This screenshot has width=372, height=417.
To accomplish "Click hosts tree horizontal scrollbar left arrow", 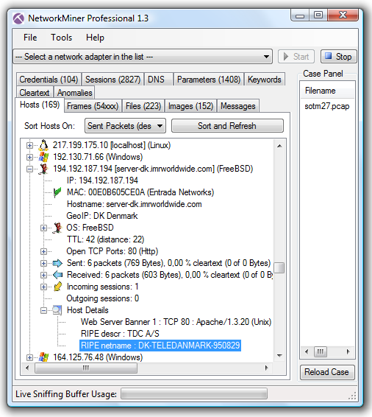I will tap(27, 368).
